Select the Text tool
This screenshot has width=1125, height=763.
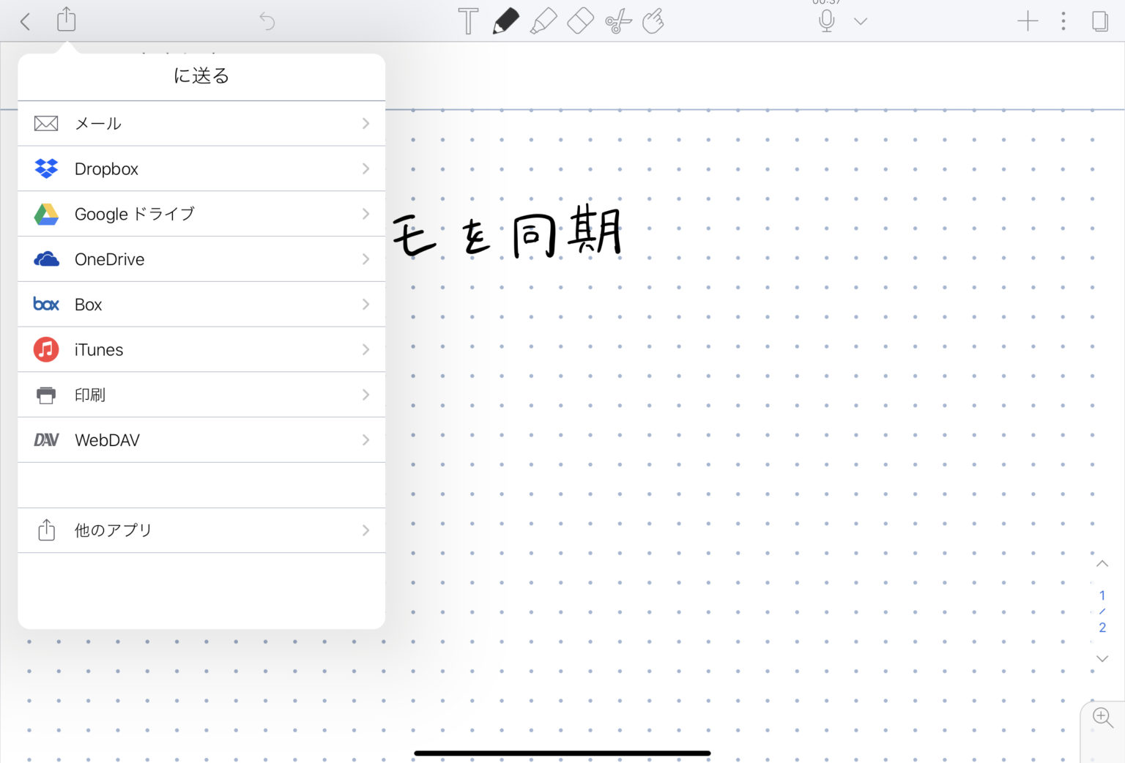(x=468, y=21)
